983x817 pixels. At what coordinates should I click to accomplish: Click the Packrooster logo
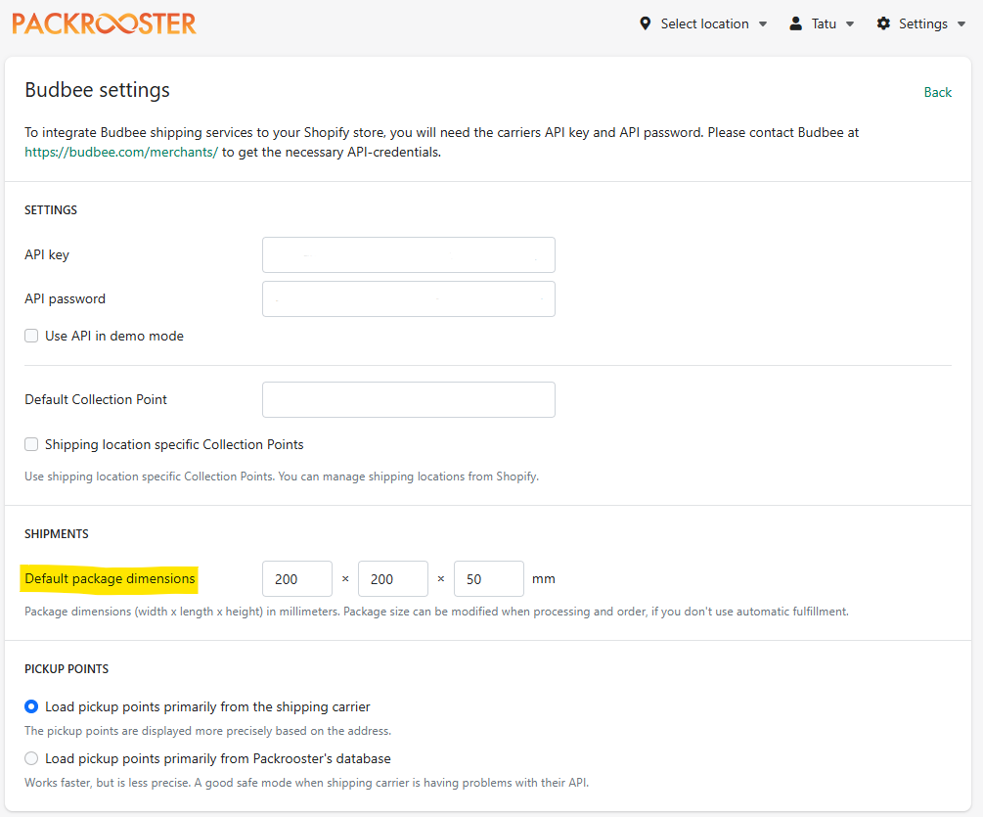point(104,23)
